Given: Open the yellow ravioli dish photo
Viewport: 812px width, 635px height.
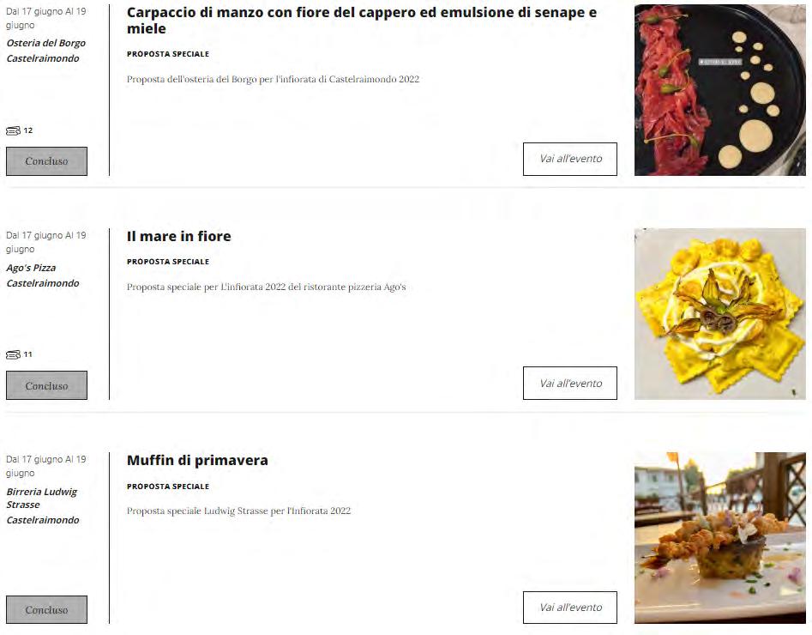Looking at the screenshot, I should [719, 314].
